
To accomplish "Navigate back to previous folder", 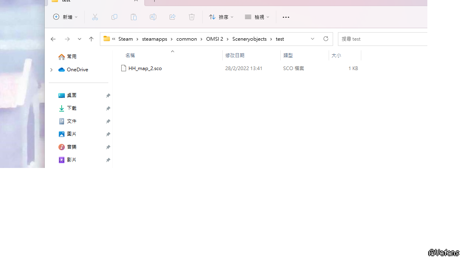I will click(53, 39).
